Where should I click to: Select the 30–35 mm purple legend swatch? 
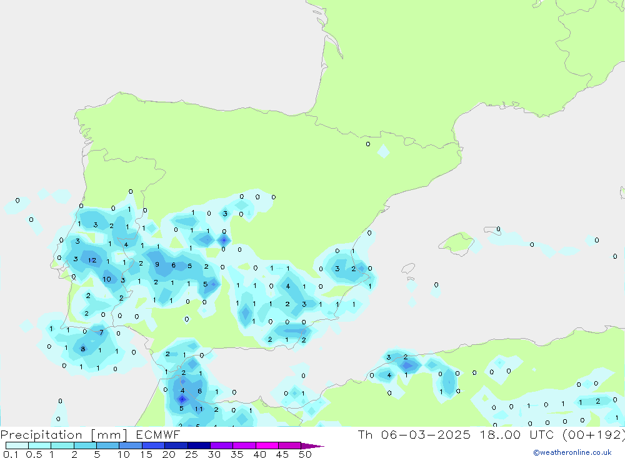pos(221,446)
